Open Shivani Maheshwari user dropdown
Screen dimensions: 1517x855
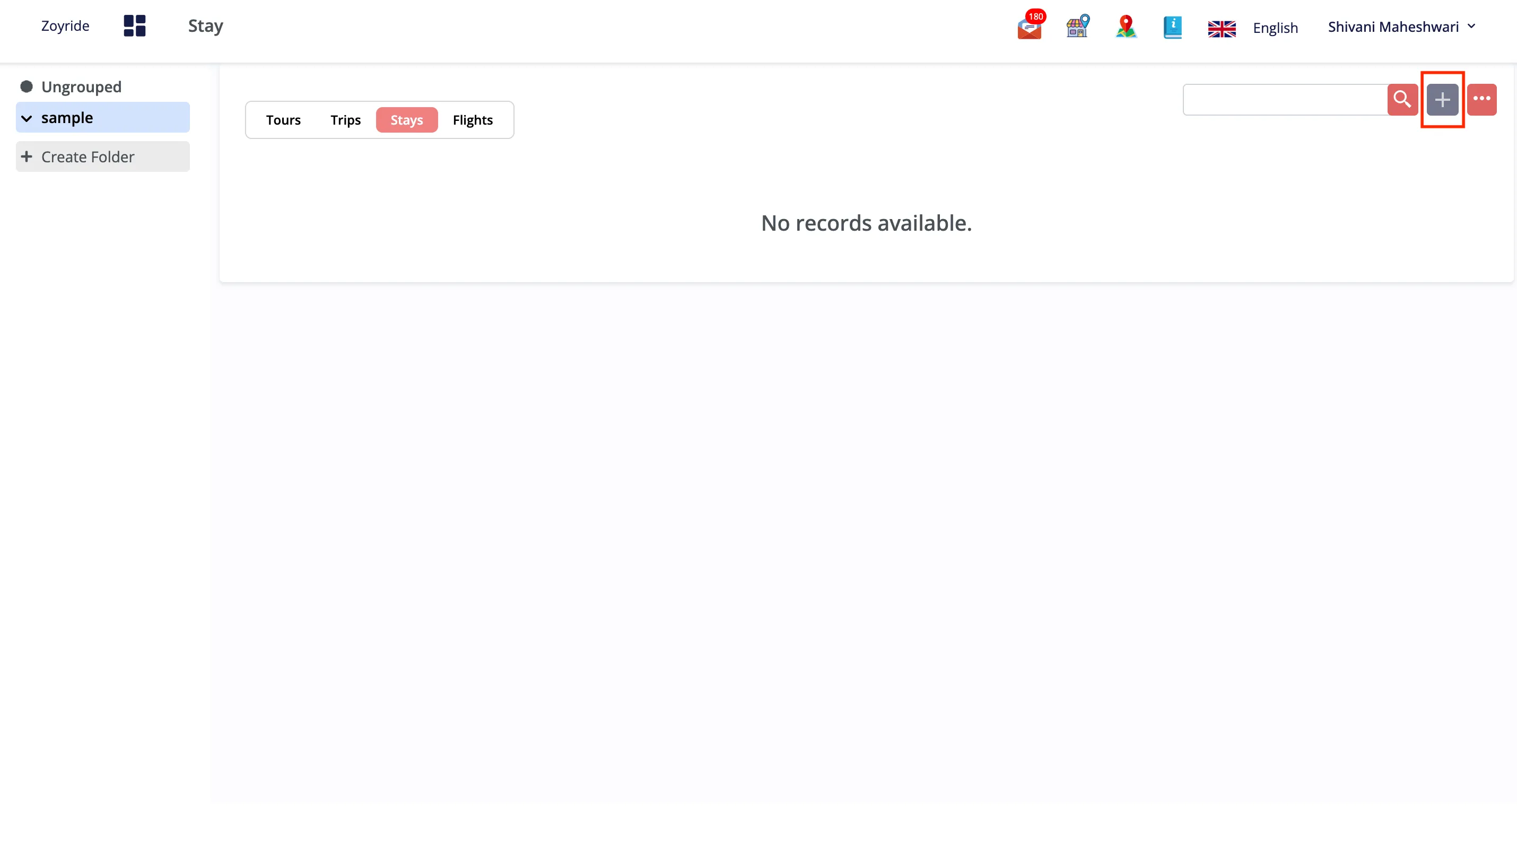tap(1401, 27)
